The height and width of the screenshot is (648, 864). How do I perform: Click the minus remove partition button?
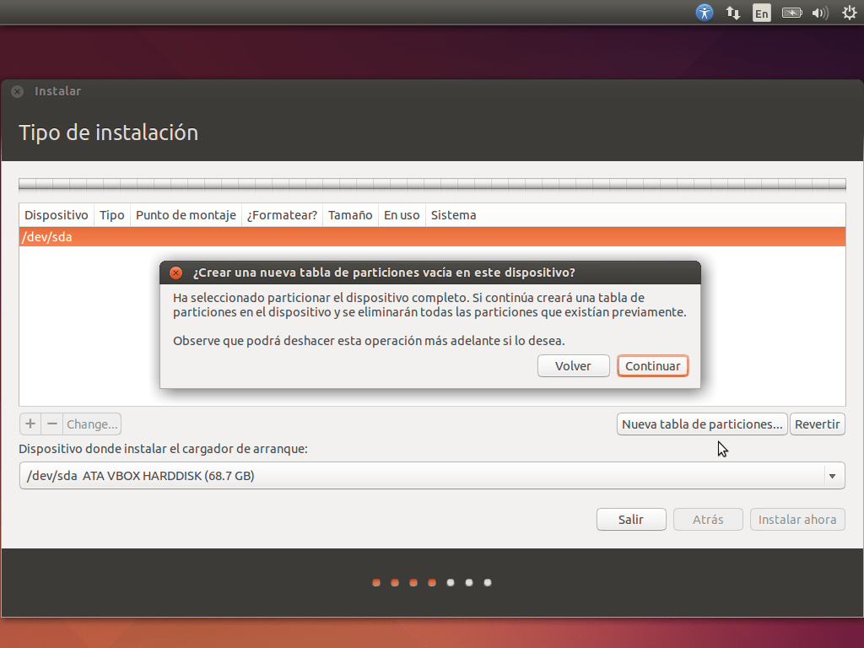52,424
